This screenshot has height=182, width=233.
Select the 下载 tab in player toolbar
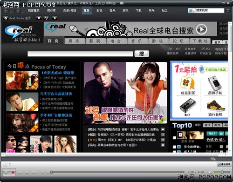click(x=138, y=11)
